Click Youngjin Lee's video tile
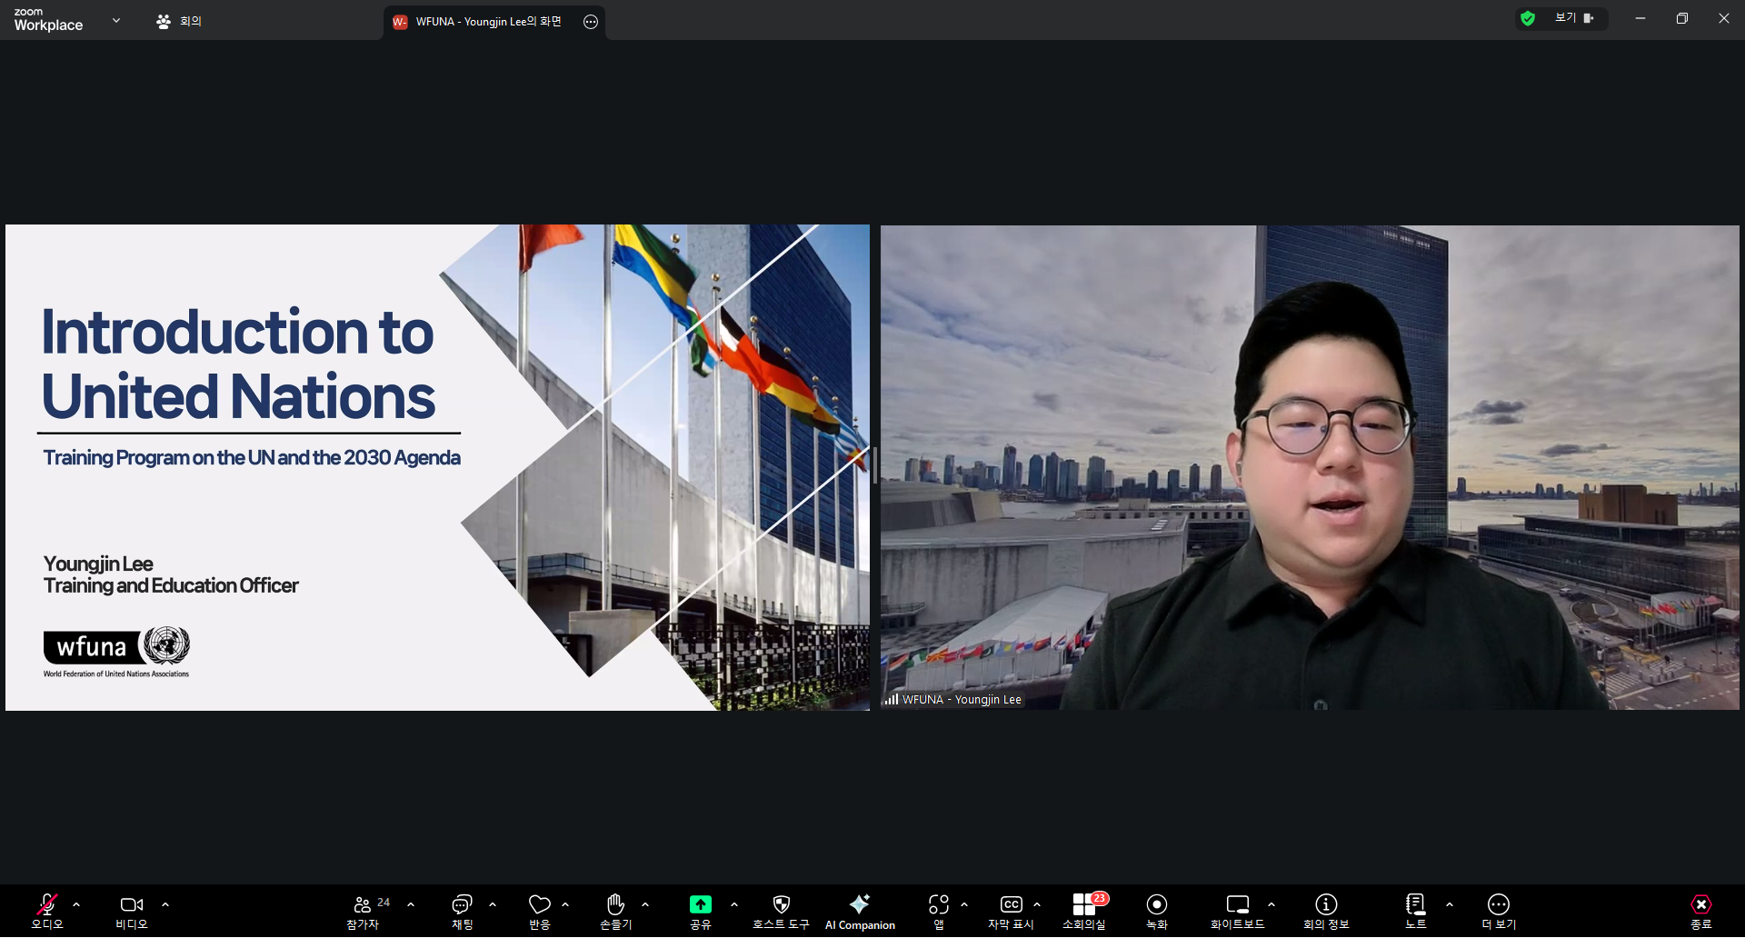This screenshot has height=938, width=1745. pos(1310,467)
